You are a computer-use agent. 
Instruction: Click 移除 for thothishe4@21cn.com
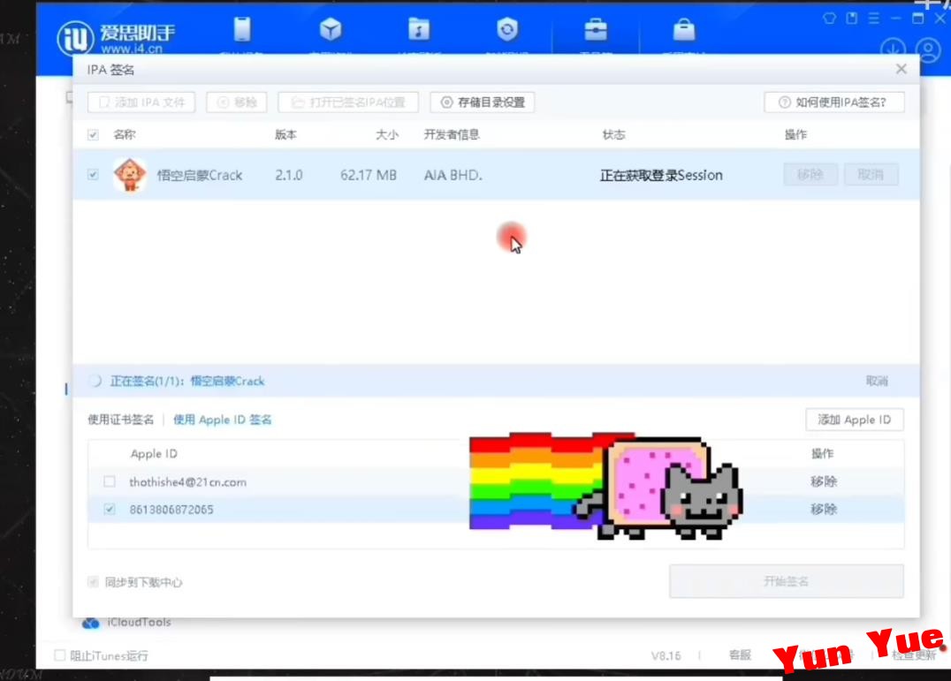tap(824, 481)
